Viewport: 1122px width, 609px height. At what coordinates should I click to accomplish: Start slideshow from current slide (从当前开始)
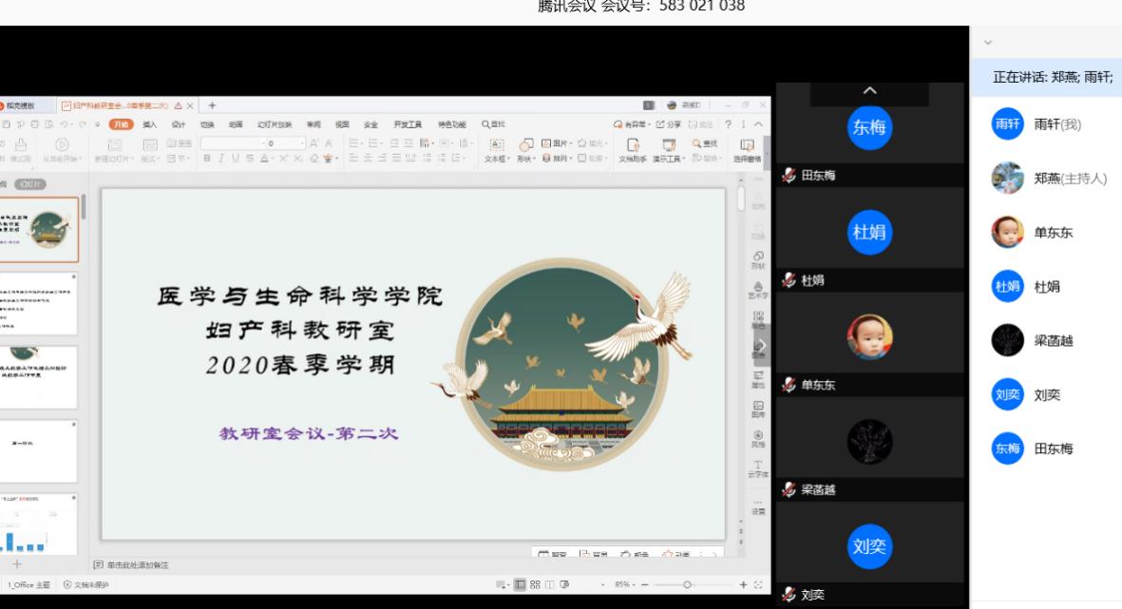pos(63,149)
